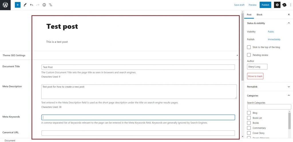Click the Publish button

point(265,5)
